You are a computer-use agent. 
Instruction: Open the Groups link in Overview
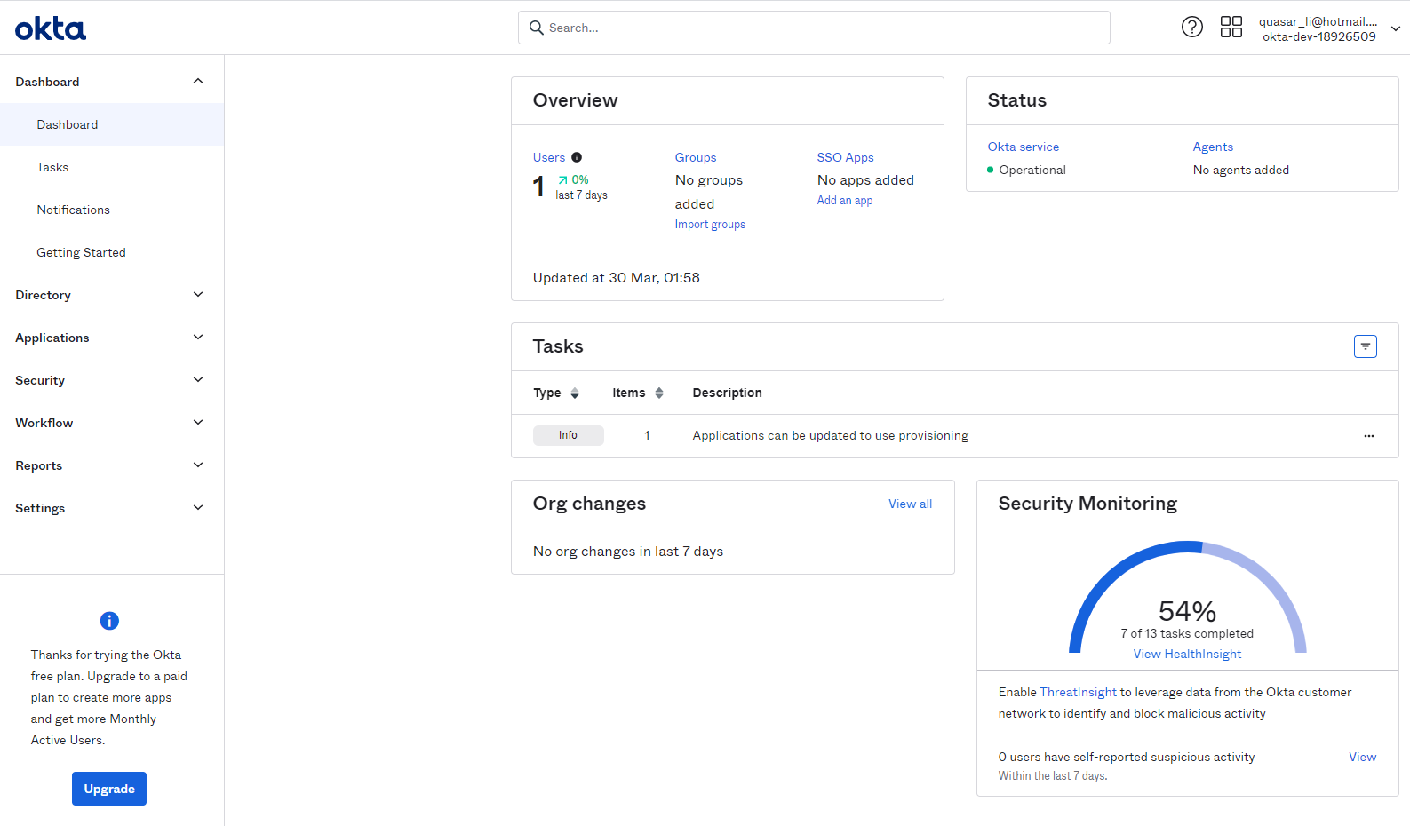pos(696,157)
